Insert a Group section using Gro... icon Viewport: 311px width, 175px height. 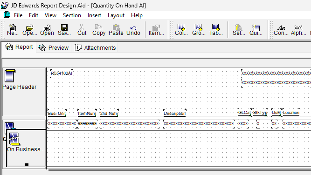(199, 30)
